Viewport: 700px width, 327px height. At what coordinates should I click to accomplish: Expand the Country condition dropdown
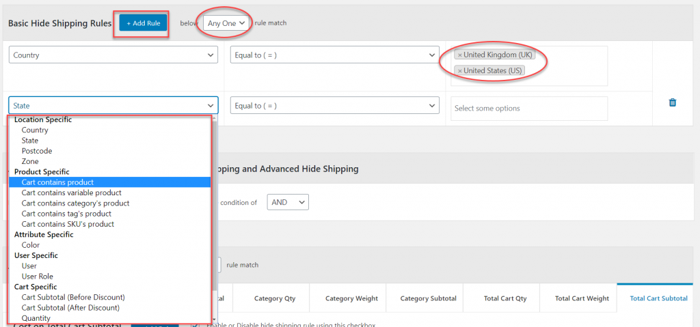[x=113, y=55]
